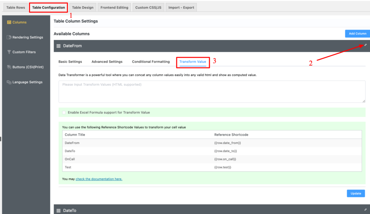Click the Language Settings sidebar icon
The width and height of the screenshot is (370, 214).
click(x=9, y=82)
